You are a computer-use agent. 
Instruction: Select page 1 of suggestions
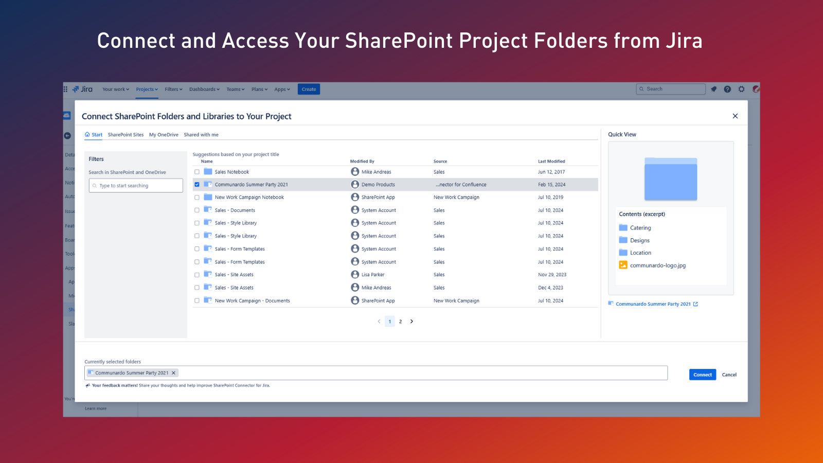[390, 322]
